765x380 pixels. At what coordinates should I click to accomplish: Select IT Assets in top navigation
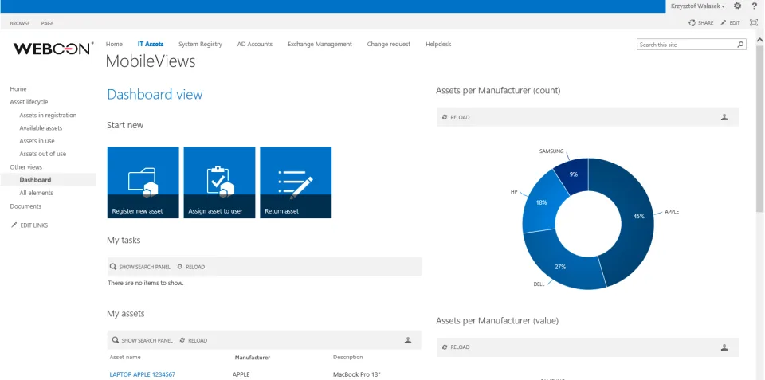[151, 44]
